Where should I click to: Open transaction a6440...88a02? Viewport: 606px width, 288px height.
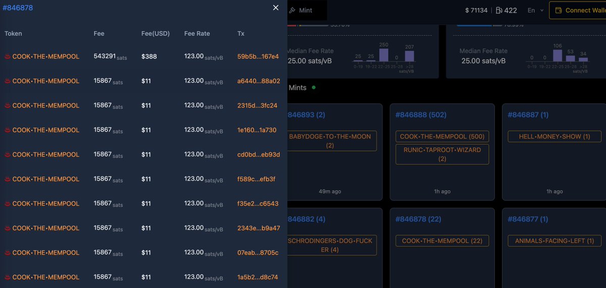click(x=259, y=81)
